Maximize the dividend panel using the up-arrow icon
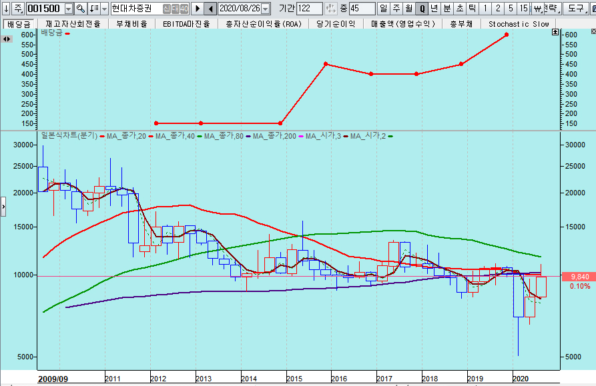The height and width of the screenshot is (386, 596). pyautogui.click(x=555, y=32)
